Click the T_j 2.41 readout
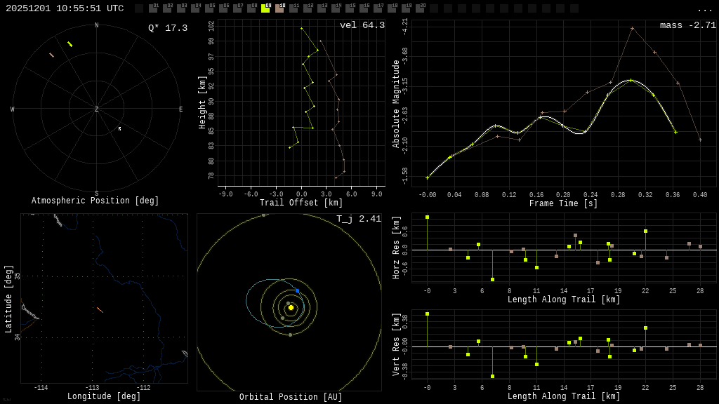 (359, 219)
